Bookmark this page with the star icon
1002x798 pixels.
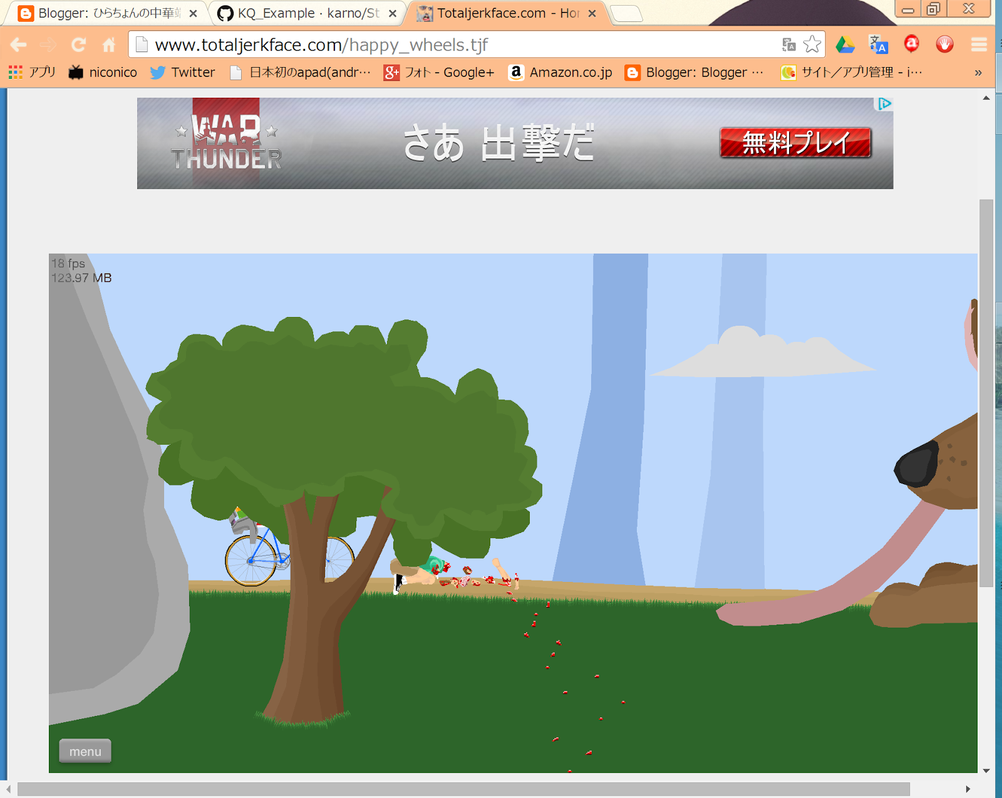[812, 44]
